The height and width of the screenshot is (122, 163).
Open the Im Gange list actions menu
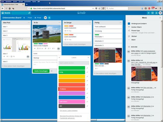point(90,22)
